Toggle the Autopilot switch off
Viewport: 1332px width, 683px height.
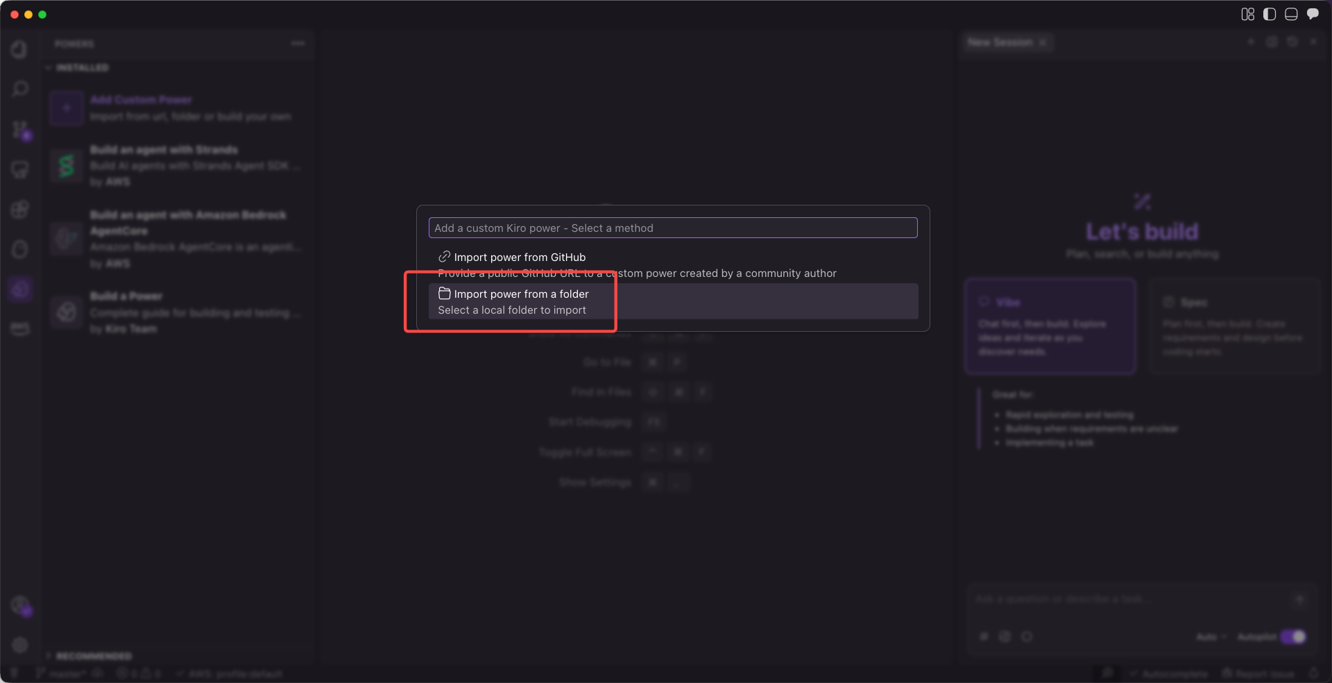1293,636
